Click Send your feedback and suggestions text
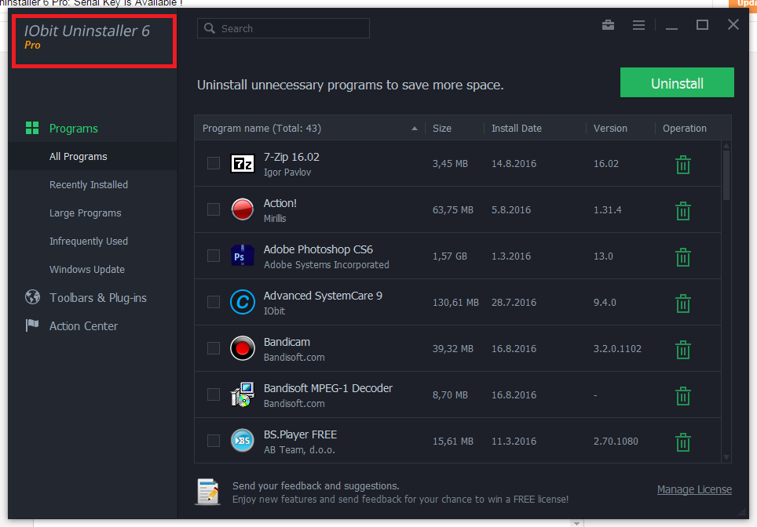 pyautogui.click(x=316, y=485)
